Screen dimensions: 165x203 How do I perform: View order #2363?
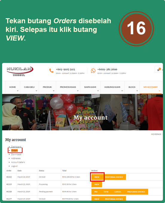pos(97,177)
